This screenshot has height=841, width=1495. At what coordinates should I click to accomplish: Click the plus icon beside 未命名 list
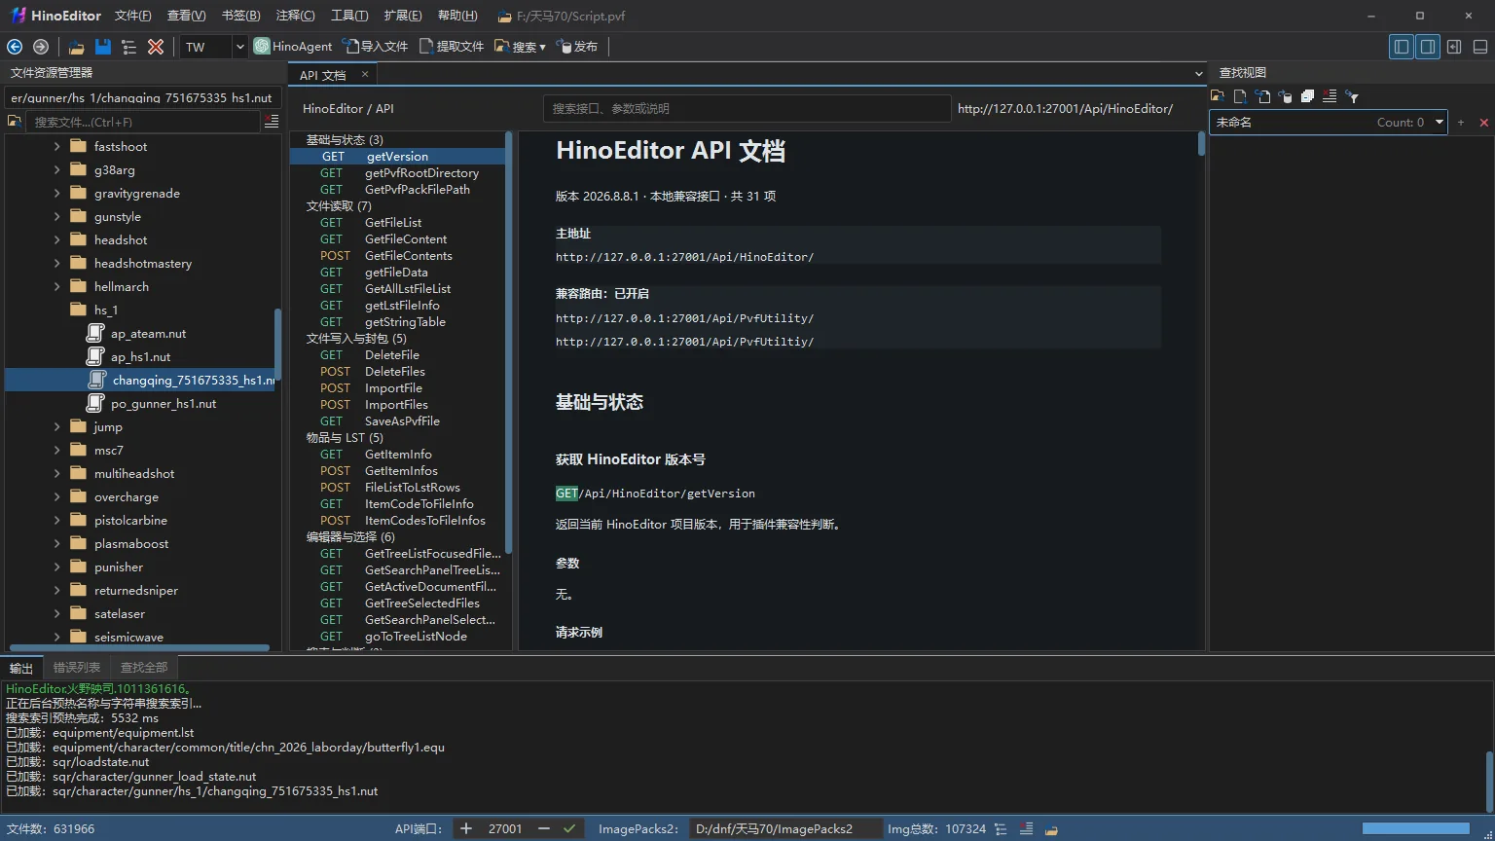[x=1461, y=123]
